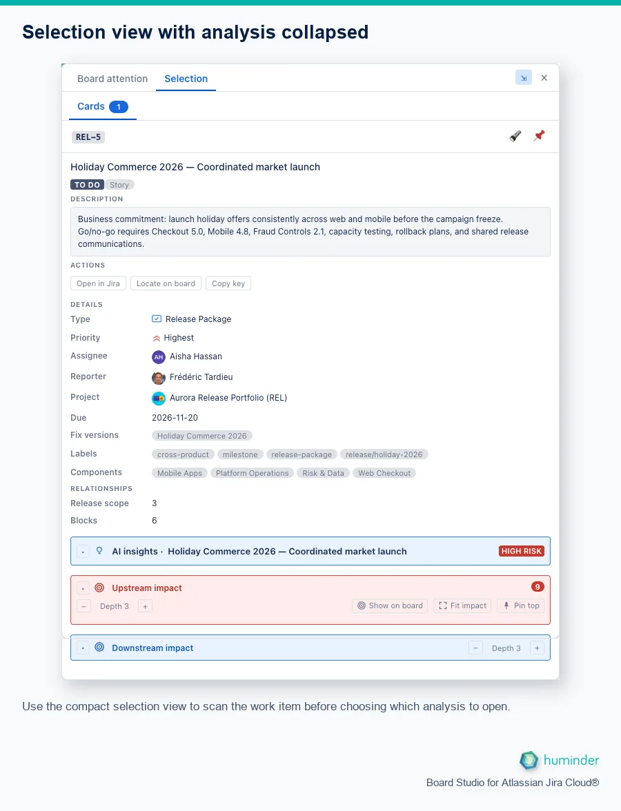
Task: Click the cross-product label chip
Action: tap(183, 454)
